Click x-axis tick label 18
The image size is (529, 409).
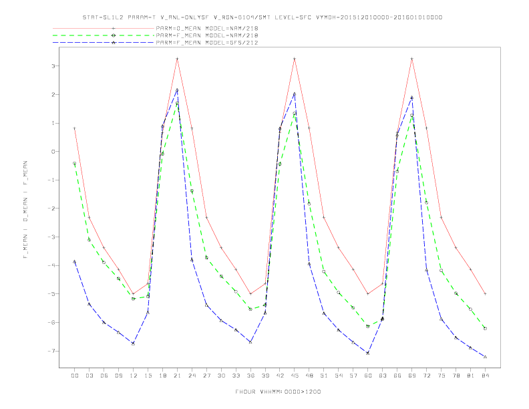162,376
